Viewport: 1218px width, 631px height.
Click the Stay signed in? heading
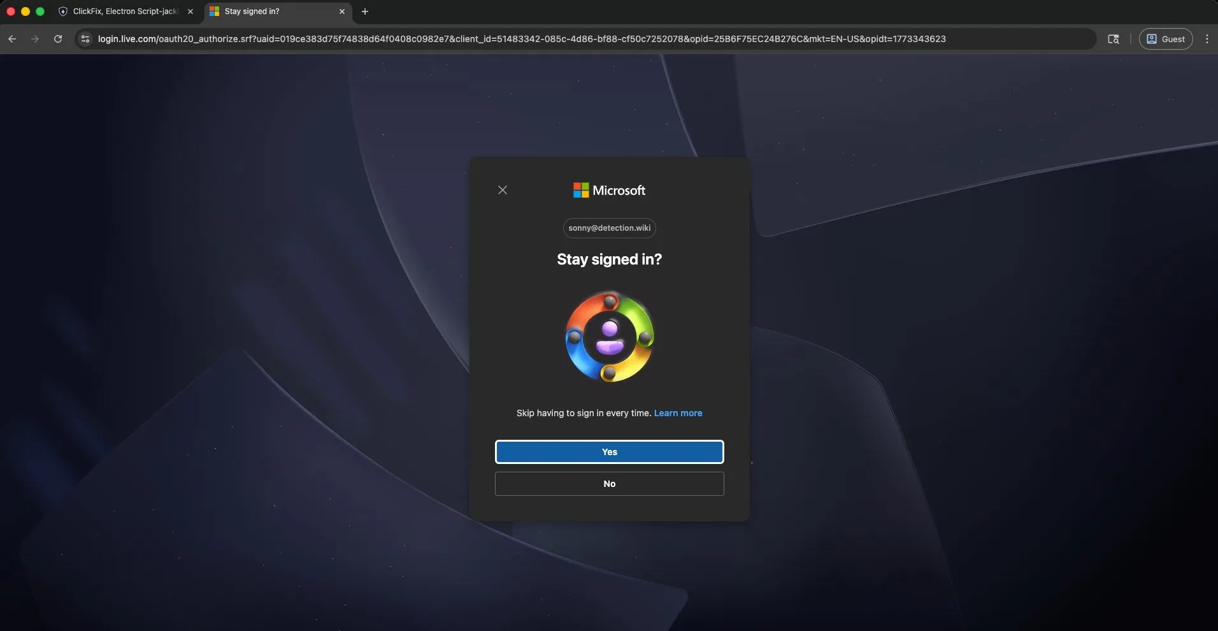(x=609, y=259)
